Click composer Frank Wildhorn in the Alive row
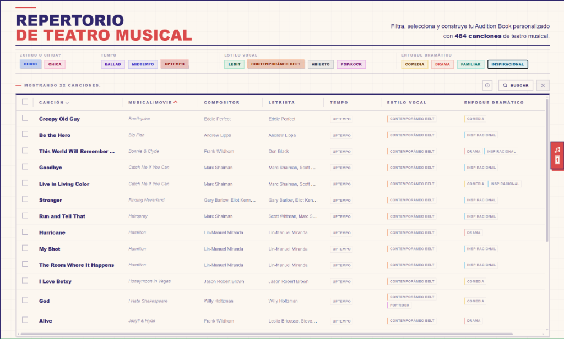The width and height of the screenshot is (564, 339). tap(219, 321)
